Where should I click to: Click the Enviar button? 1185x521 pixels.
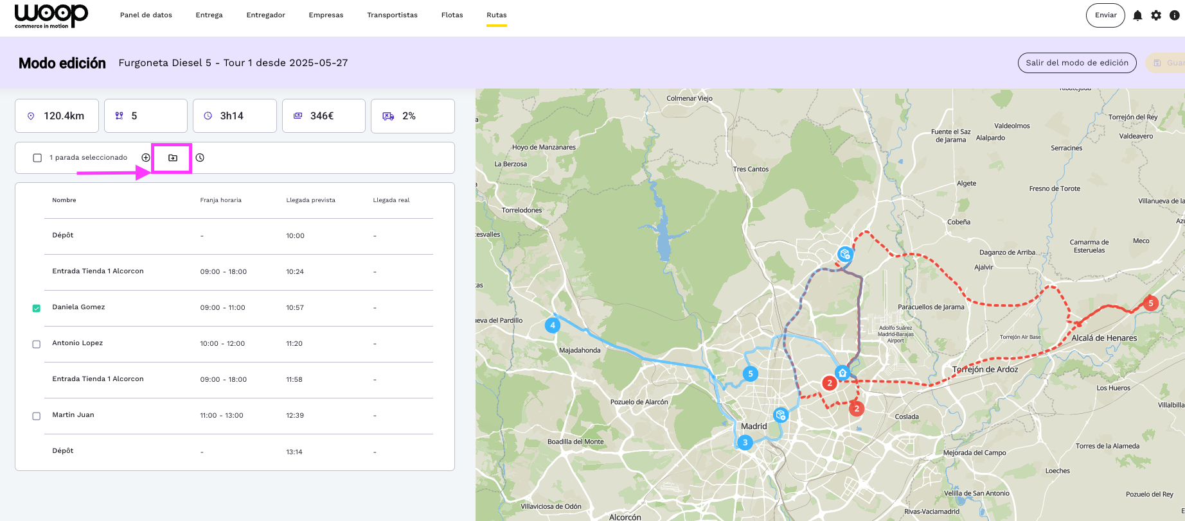1105,15
